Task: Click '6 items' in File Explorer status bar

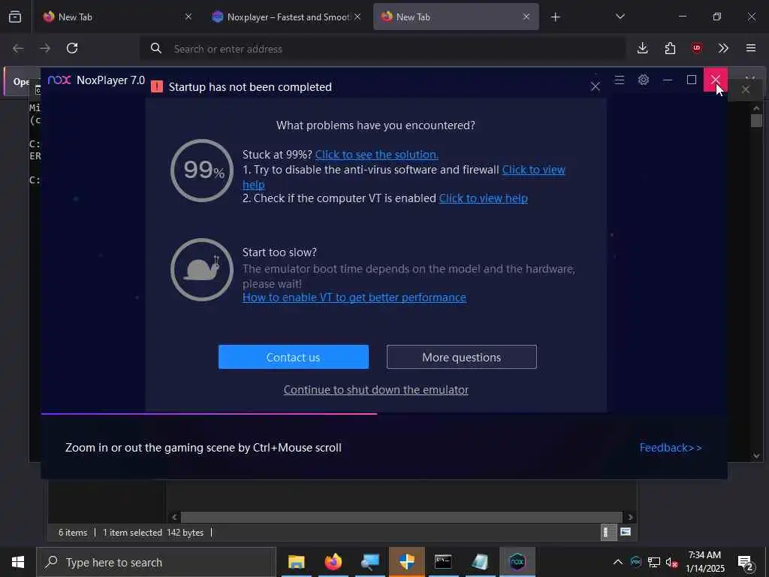Action: [x=73, y=533]
